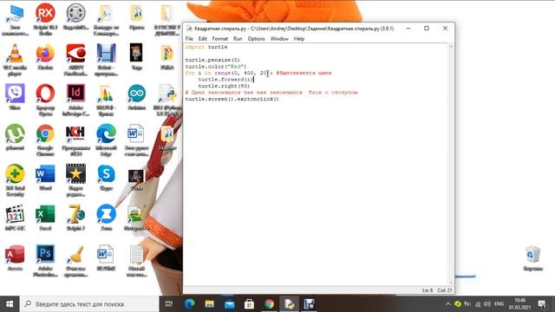Select the Adobe InDesign desktop icon
This screenshot has height=312, width=555.
[x=75, y=101]
